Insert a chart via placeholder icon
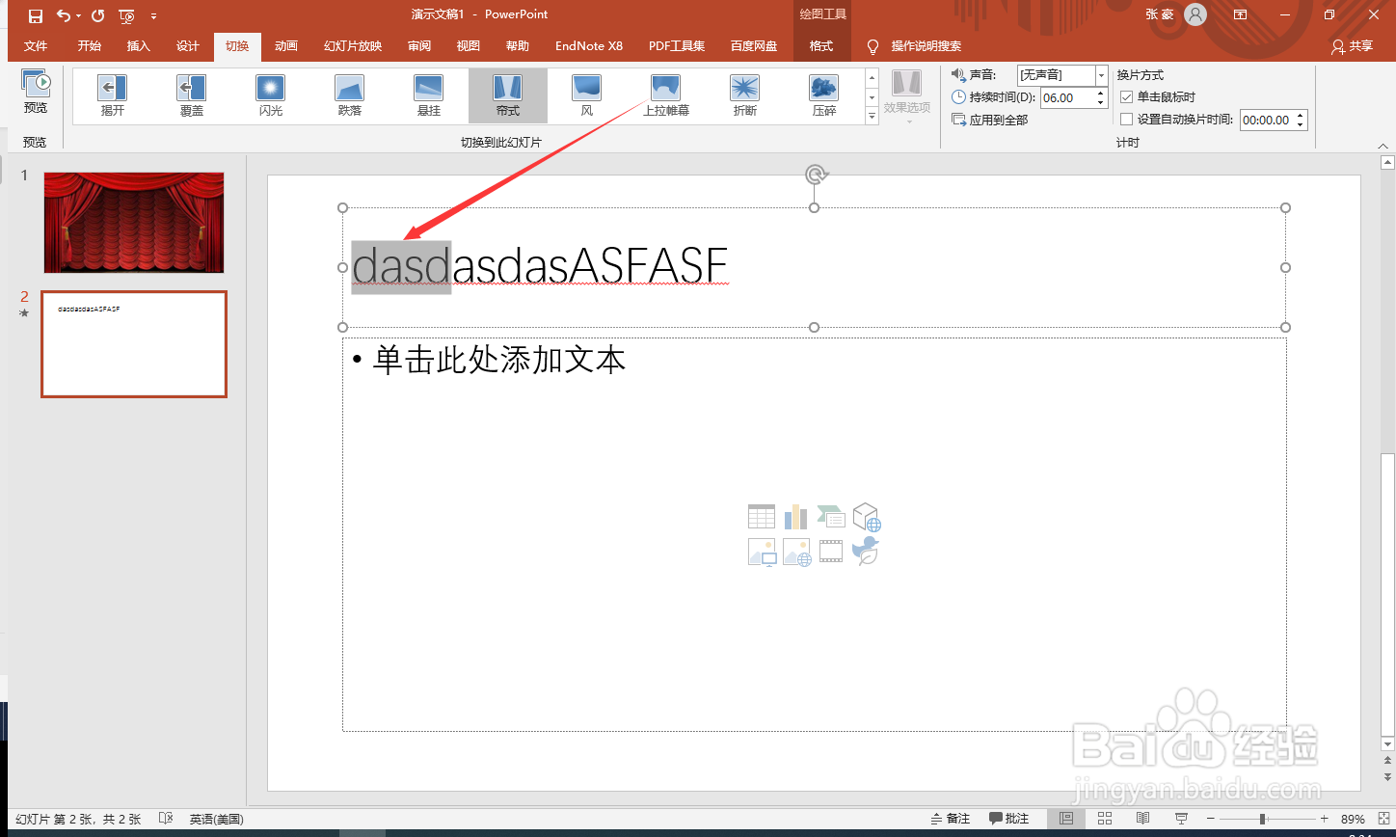Screen dimensions: 1396x837 pyautogui.click(x=795, y=517)
